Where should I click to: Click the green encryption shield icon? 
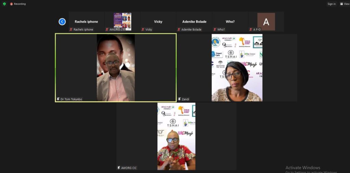coord(4,4)
